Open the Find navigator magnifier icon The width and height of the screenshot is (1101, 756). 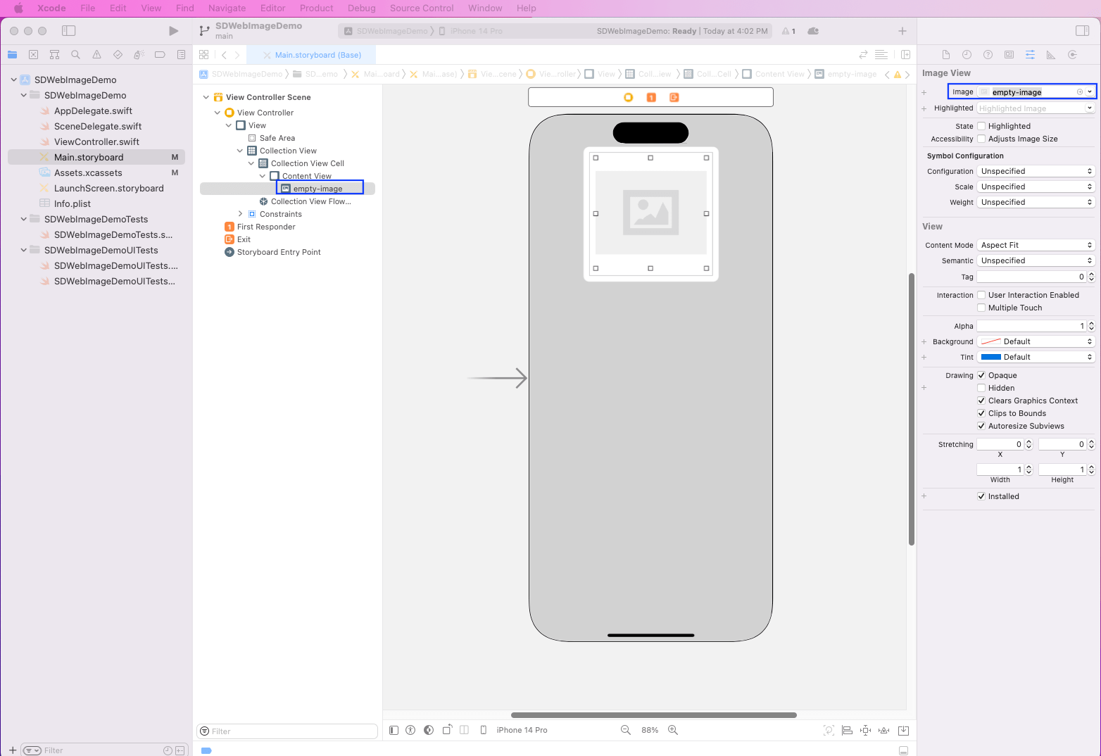(75, 55)
